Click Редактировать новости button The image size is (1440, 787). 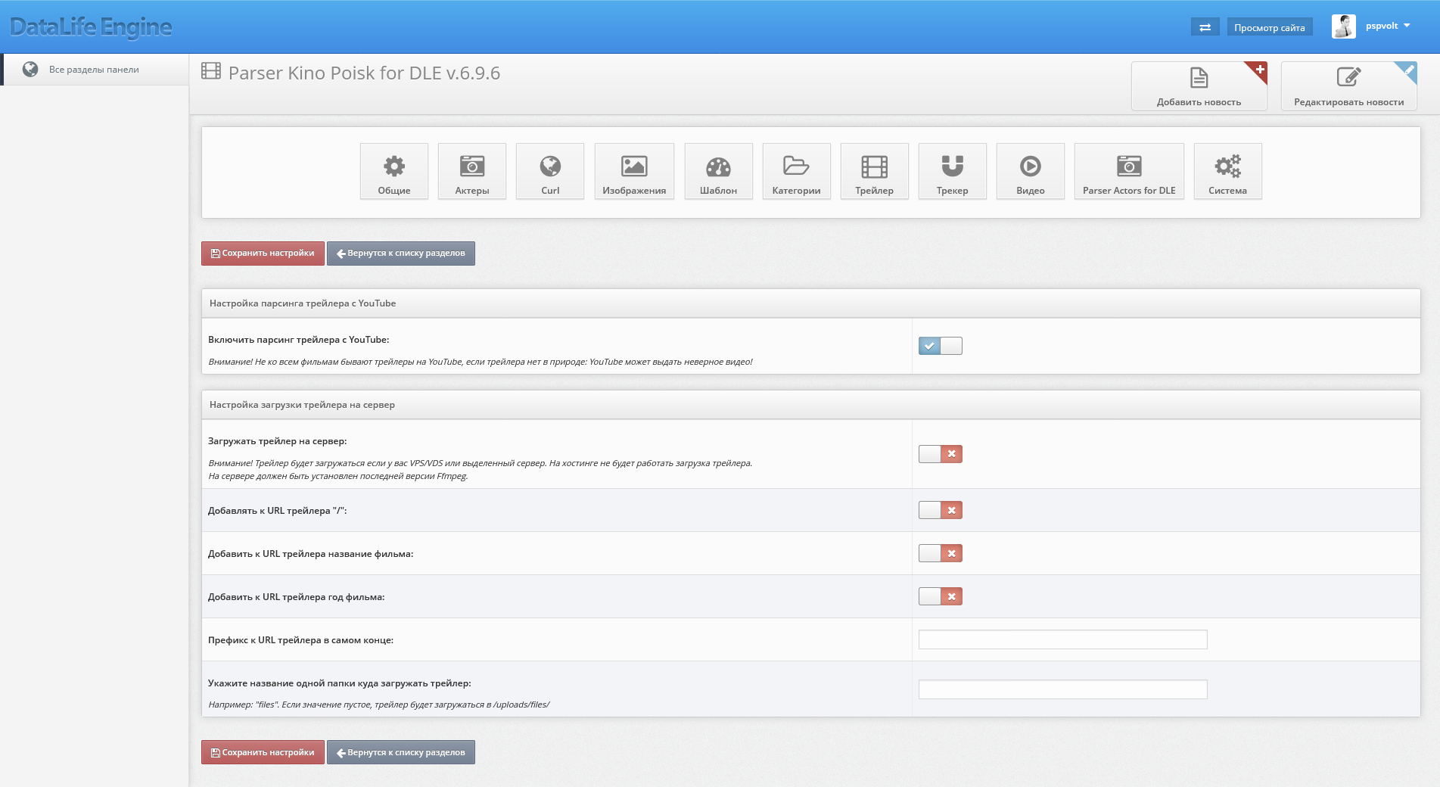pos(1348,86)
